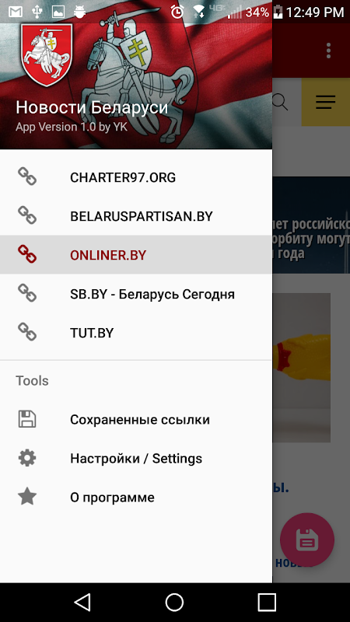This screenshot has height=622, width=350.
Task: Open SB.BY - Беларусь Сегодня
Action: click(x=136, y=294)
